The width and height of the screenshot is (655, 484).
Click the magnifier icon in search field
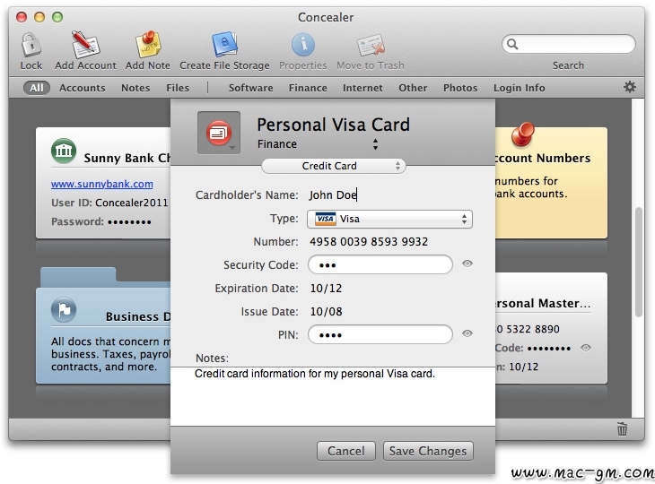(x=512, y=44)
